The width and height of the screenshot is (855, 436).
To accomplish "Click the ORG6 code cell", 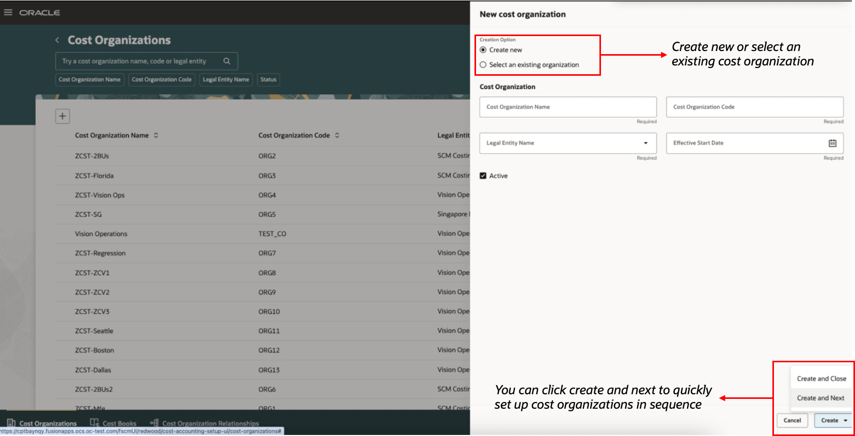I will pos(267,390).
